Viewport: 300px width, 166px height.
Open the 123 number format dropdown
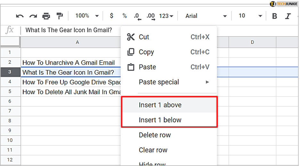click(166, 16)
